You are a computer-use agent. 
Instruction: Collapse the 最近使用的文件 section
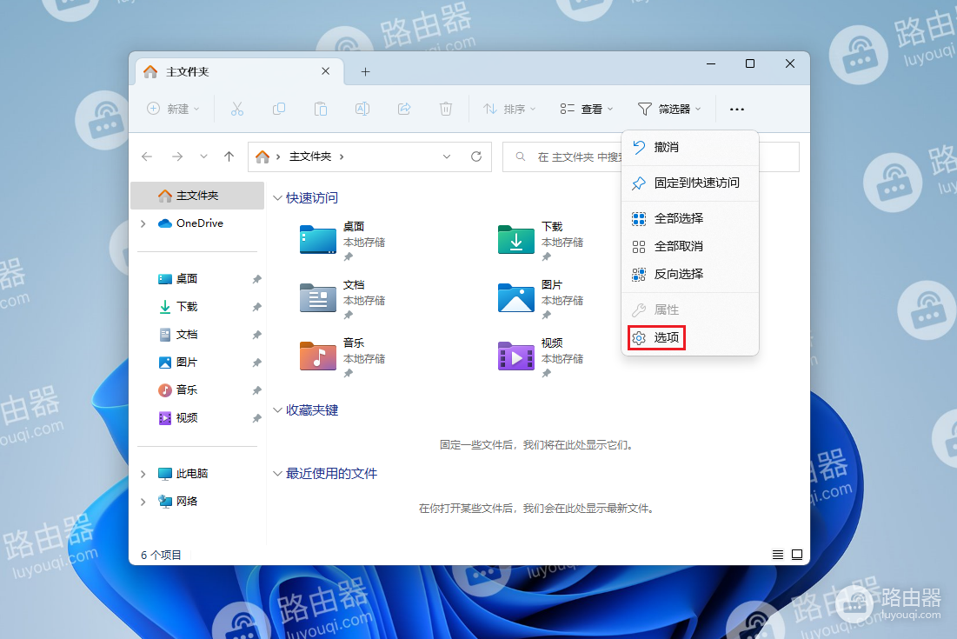277,474
